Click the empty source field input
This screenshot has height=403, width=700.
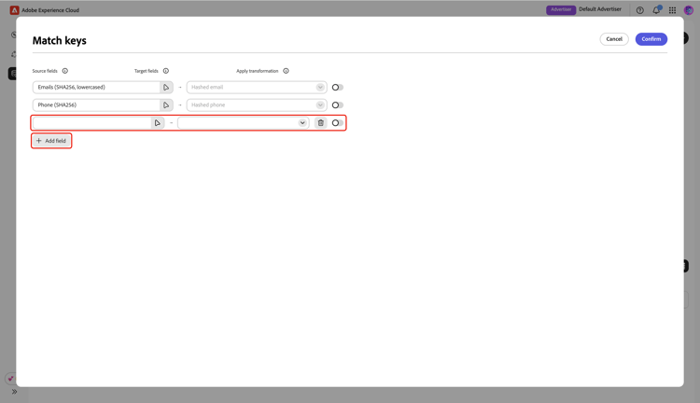click(92, 123)
